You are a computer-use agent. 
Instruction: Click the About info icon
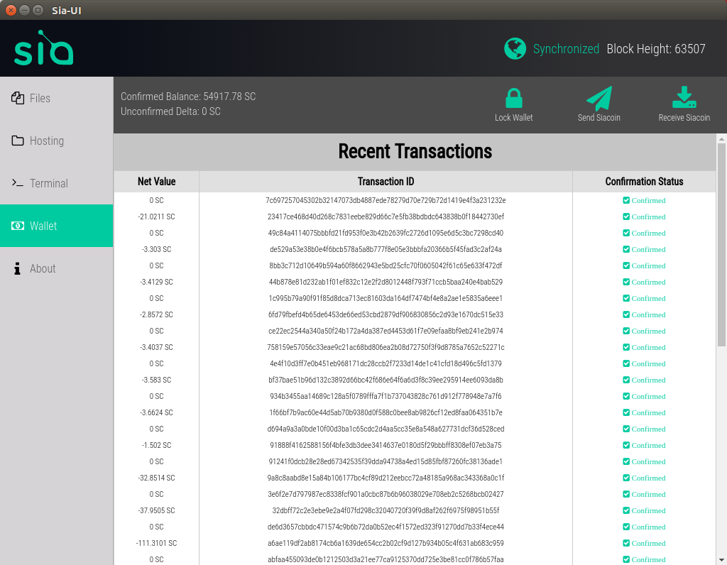coord(17,268)
